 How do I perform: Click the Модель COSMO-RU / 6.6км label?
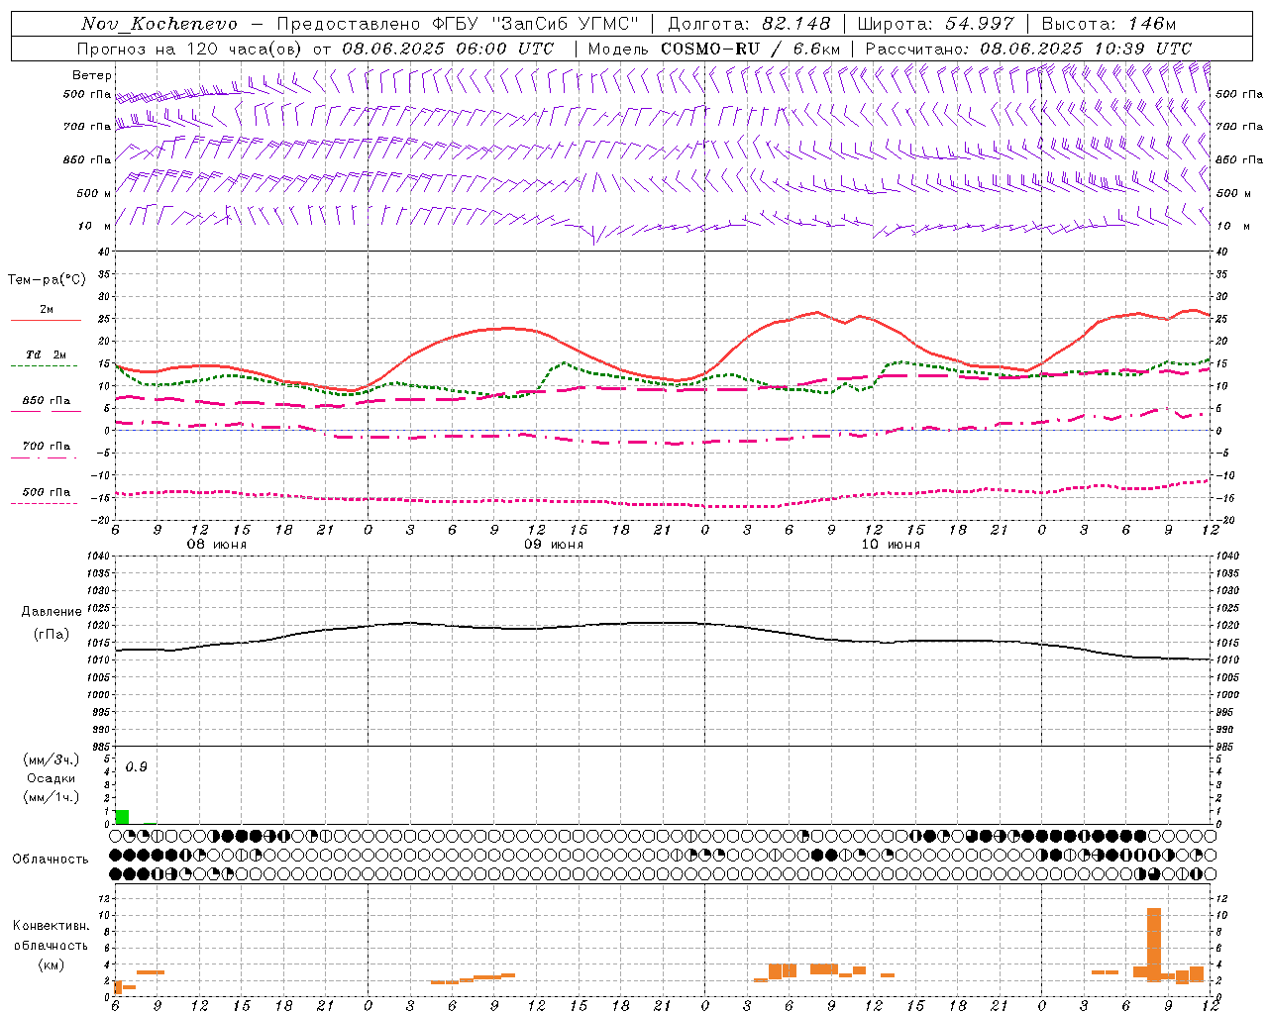tap(714, 49)
